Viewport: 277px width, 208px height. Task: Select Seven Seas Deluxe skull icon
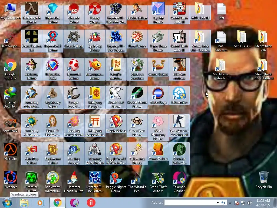click(137, 125)
